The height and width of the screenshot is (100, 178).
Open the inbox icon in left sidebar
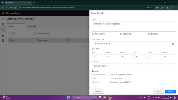[3, 19]
